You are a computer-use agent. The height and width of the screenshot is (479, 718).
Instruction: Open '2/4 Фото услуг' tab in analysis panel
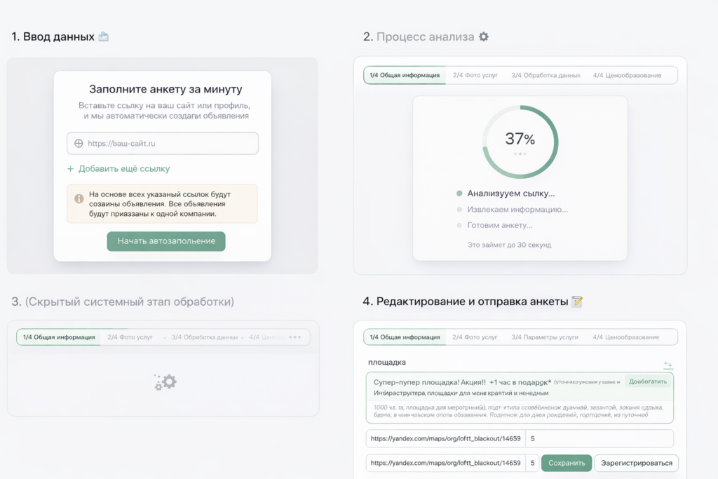475,75
